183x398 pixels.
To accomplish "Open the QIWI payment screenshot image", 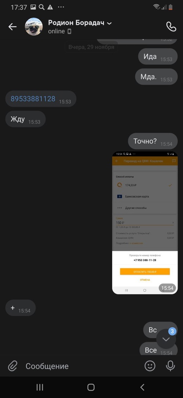I will point(145,223).
